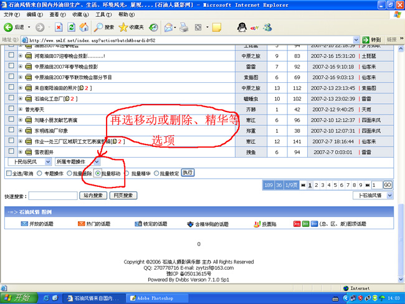Toggle the 全选/取消 checkbox

click(9, 173)
